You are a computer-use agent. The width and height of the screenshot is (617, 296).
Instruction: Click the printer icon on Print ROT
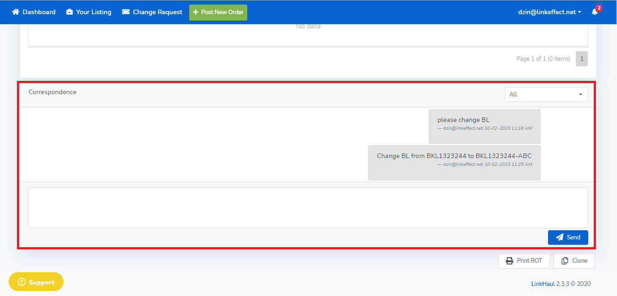pyautogui.click(x=509, y=261)
